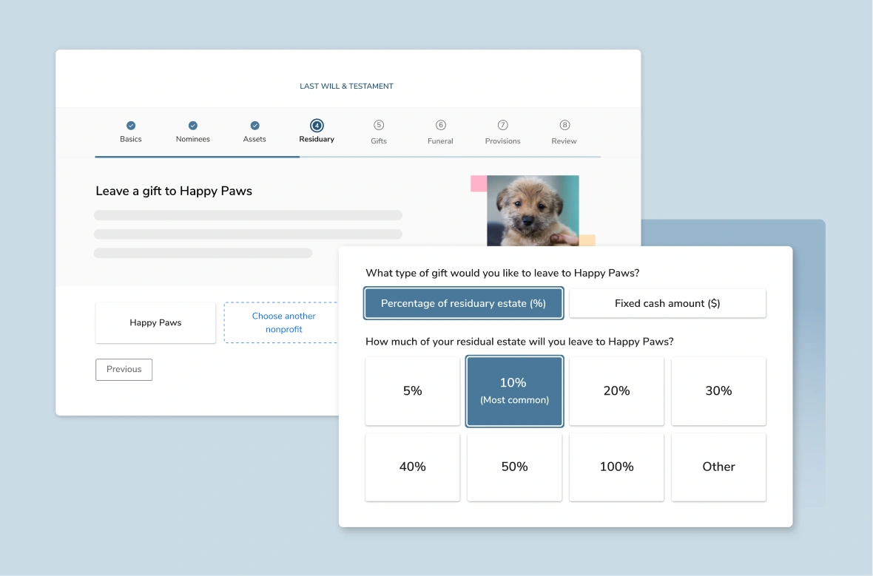Click the Basics completed checkmark icon
Viewport: 873px width, 576px height.
(x=130, y=126)
